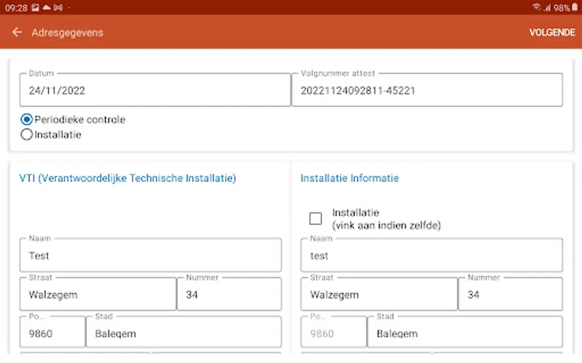The image size is (582, 363).
Task: Tap the Installatie Informatie heading
Action: tap(350, 178)
